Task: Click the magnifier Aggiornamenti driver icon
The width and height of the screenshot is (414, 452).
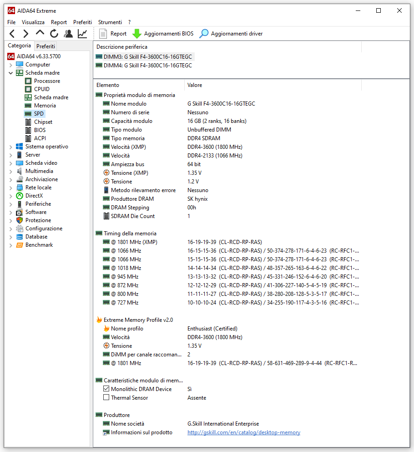Action: 204,34
